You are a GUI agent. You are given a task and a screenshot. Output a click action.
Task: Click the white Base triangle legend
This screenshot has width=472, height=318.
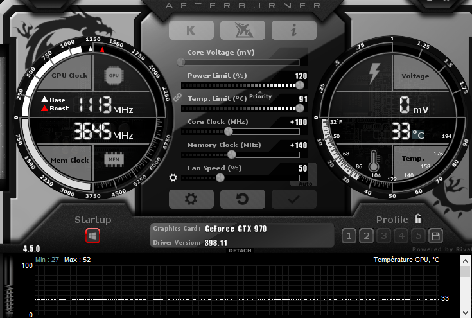tap(44, 100)
